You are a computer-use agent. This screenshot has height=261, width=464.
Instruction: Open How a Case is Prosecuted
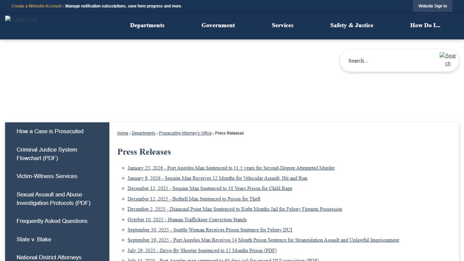(50, 131)
